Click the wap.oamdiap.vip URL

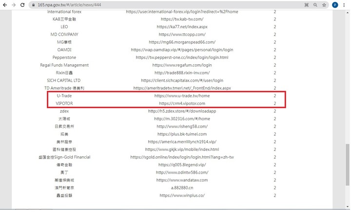click(x=182, y=50)
